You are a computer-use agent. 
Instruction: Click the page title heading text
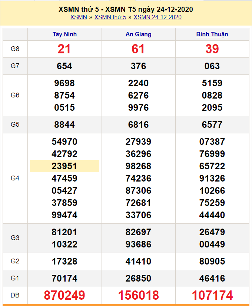126,9
